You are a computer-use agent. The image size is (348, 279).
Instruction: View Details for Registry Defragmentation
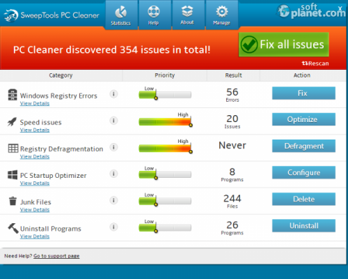[x=35, y=157]
